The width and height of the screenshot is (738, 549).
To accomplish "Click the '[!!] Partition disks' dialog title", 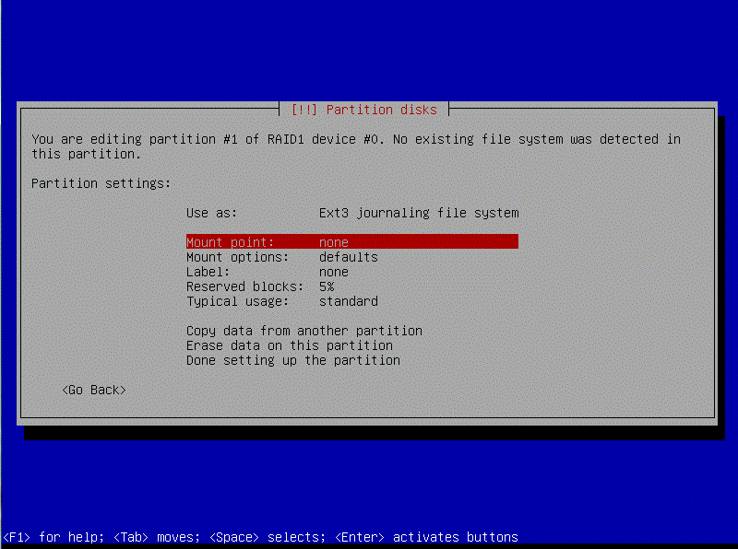I will 363,110.
